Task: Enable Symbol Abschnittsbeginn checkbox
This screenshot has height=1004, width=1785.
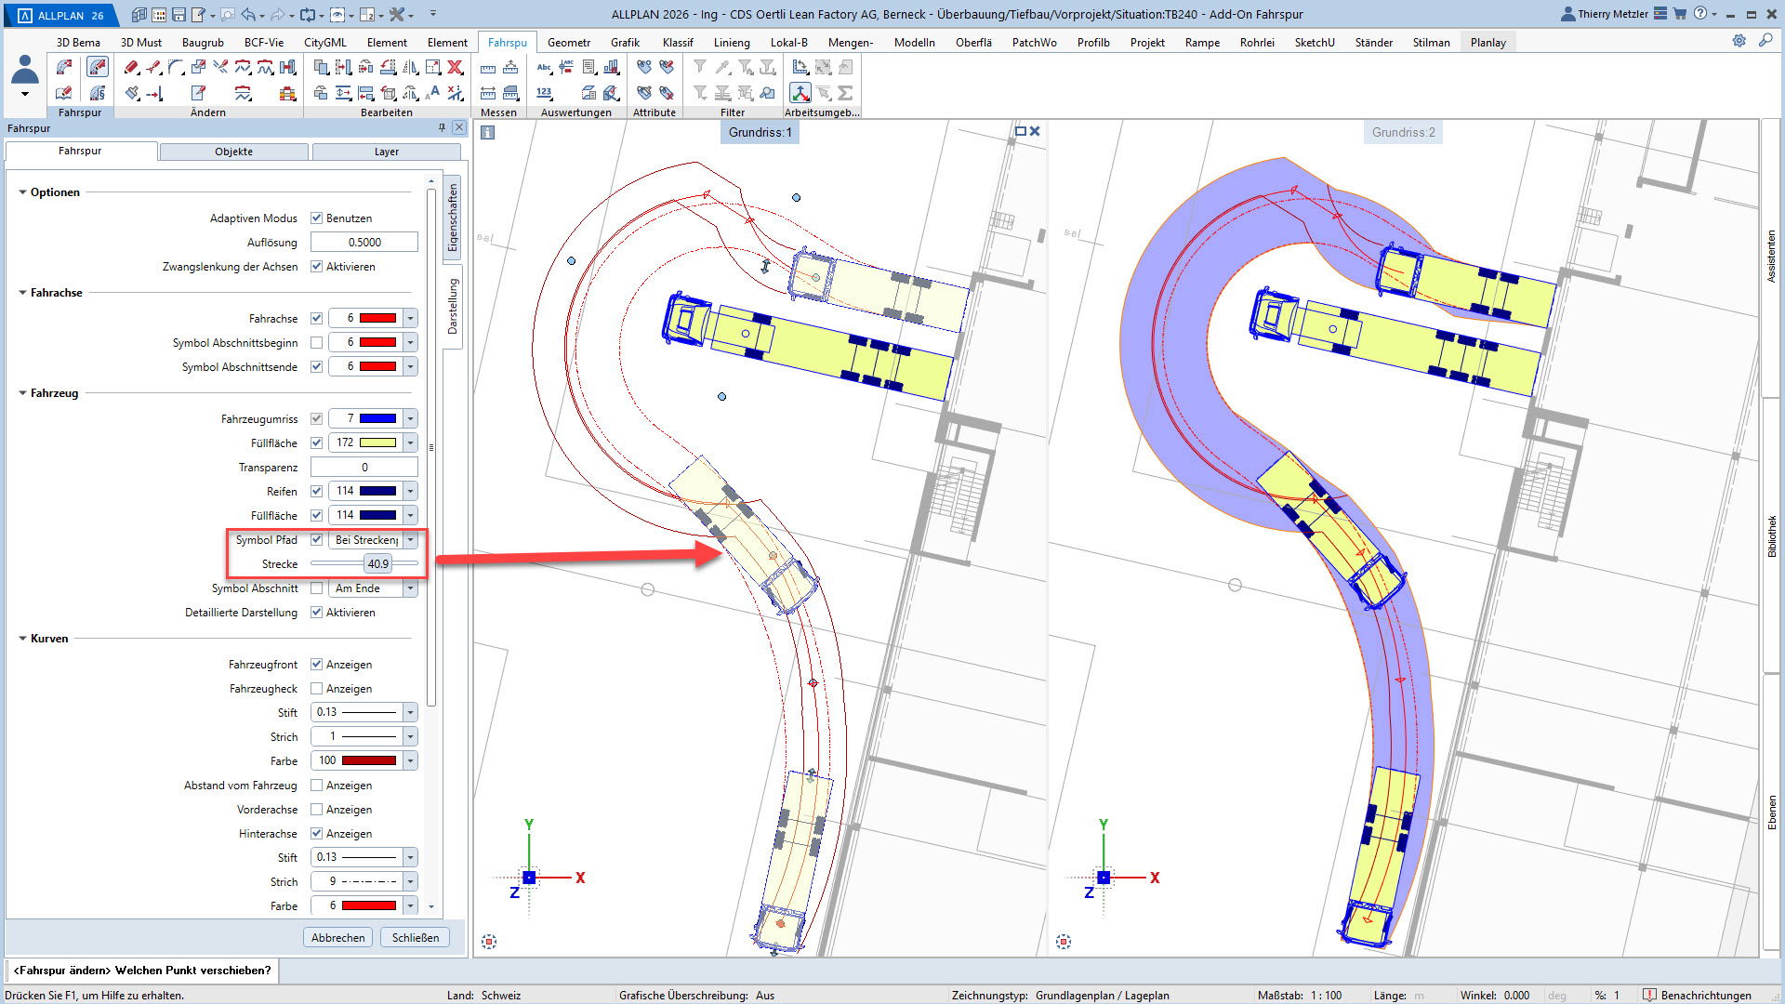Action: [317, 342]
